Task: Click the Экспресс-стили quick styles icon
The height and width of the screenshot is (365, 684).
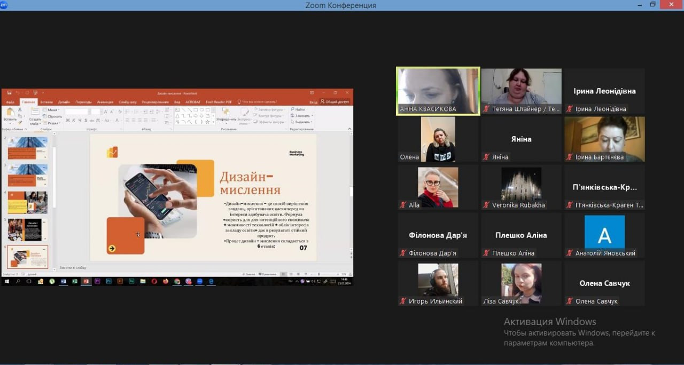Action: pos(244,112)
